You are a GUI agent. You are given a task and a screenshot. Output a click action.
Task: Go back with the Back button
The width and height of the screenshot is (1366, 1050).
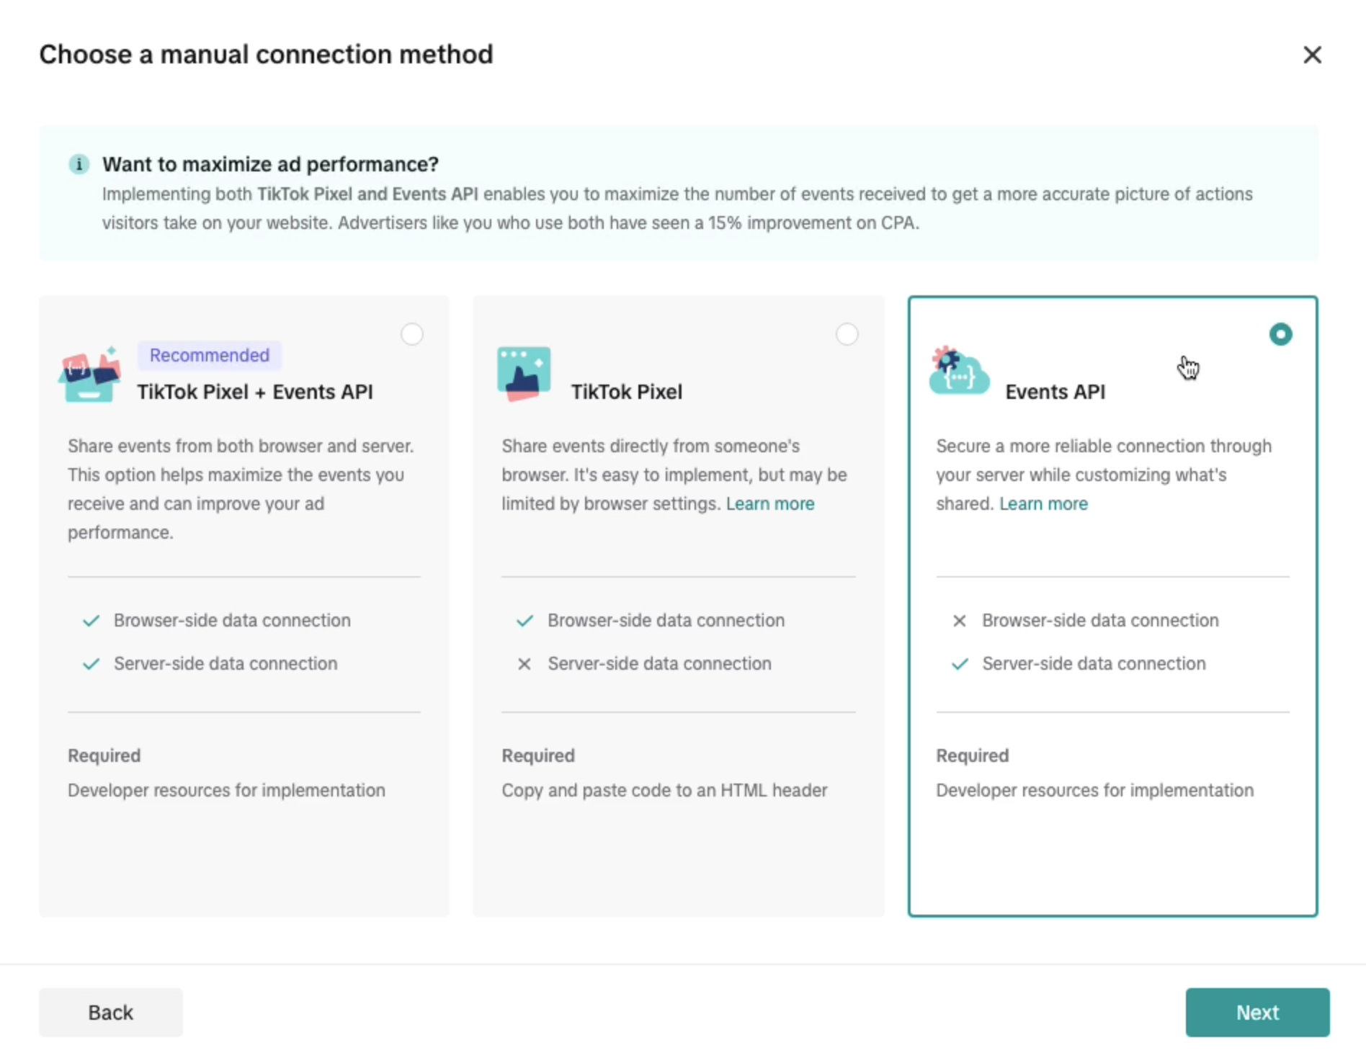point(111,1013)
